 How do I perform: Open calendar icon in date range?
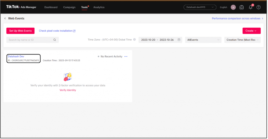click(179, 40)
